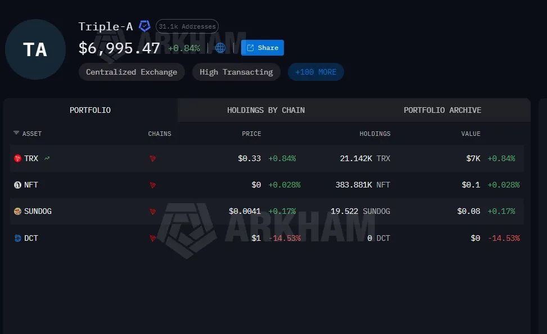The image size is (547, 334).
Task: Open the Portfolio Archive tab
Action: click(442, 110)
